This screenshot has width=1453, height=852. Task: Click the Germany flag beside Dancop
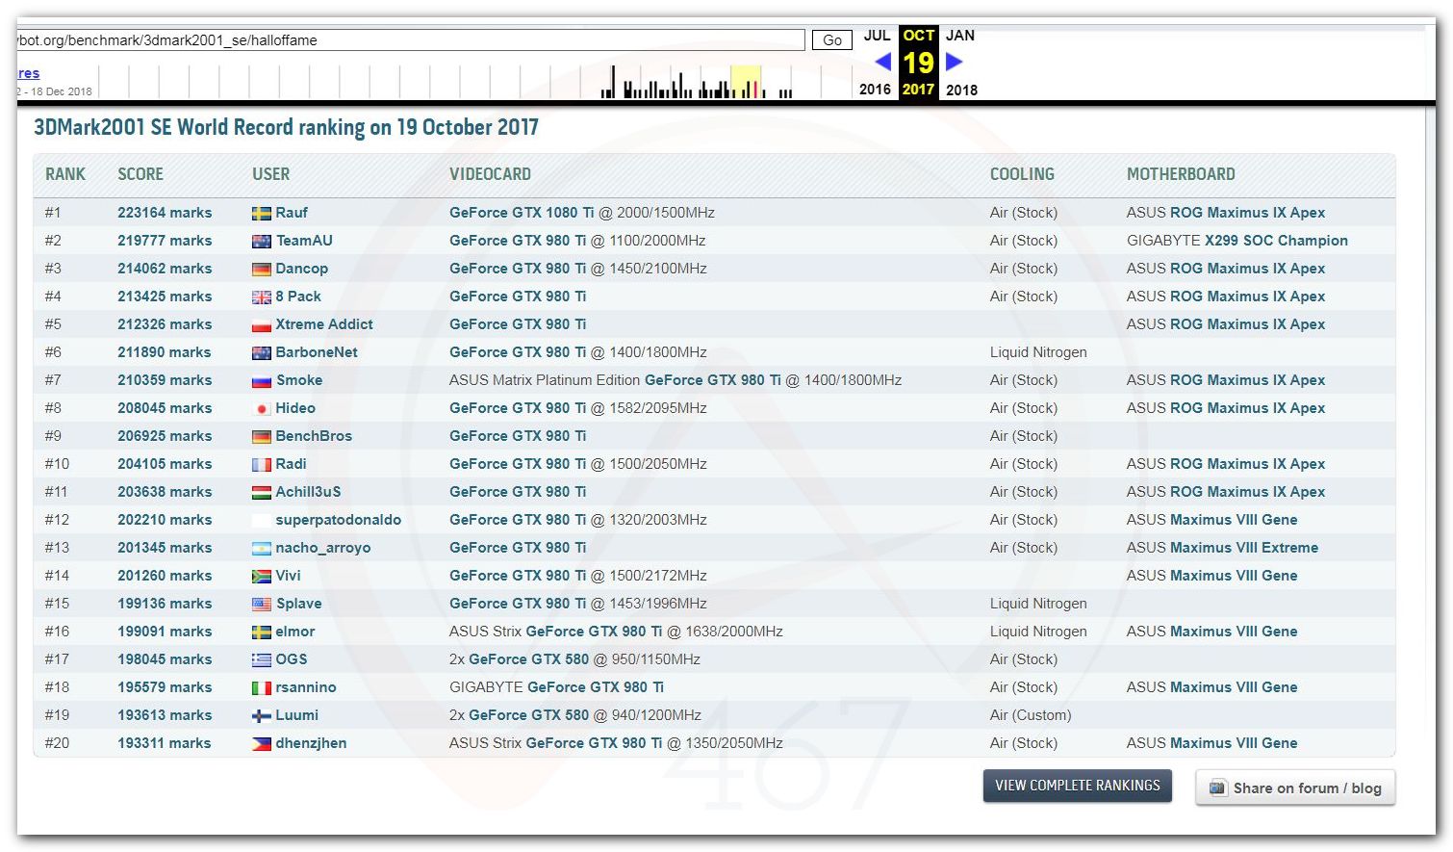[x=261, y=270]
